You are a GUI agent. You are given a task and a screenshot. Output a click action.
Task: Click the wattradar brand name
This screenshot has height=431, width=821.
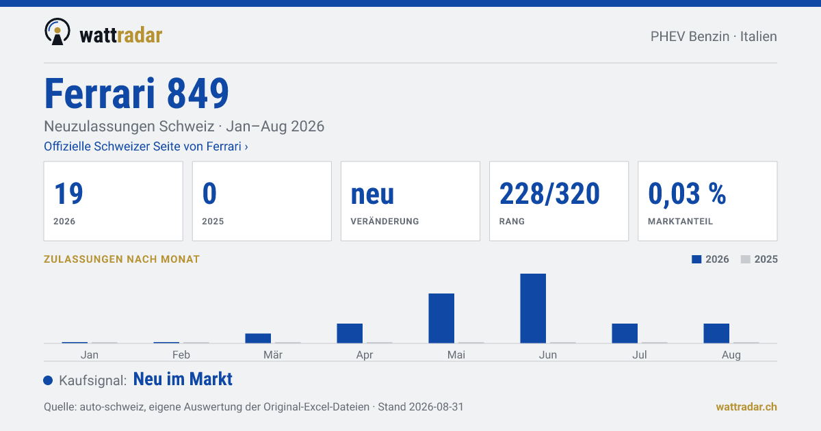(121, 34)
